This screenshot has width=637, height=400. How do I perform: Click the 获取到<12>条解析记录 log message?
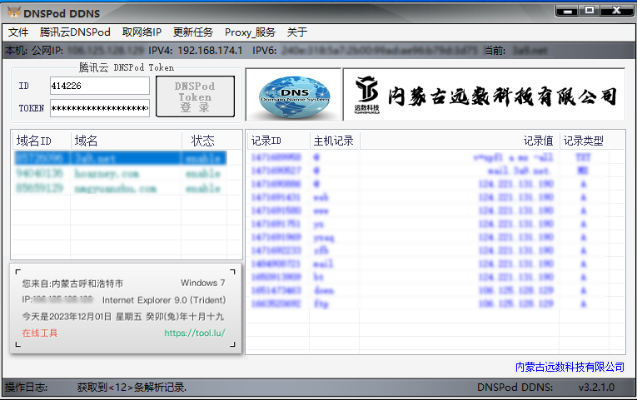pos(132,388)
